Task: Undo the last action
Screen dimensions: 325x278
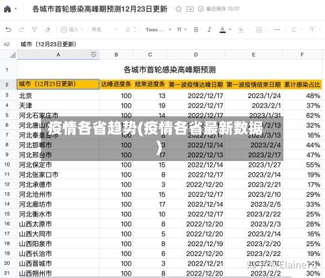Action: tap(8, 29)
